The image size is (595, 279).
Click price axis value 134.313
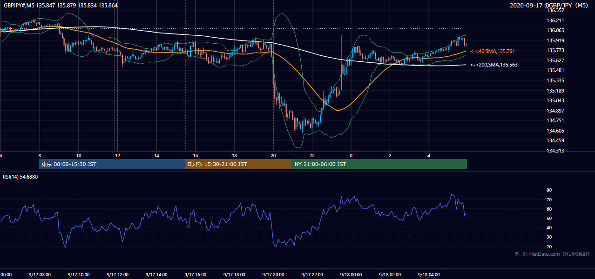(x=555, y=151)
